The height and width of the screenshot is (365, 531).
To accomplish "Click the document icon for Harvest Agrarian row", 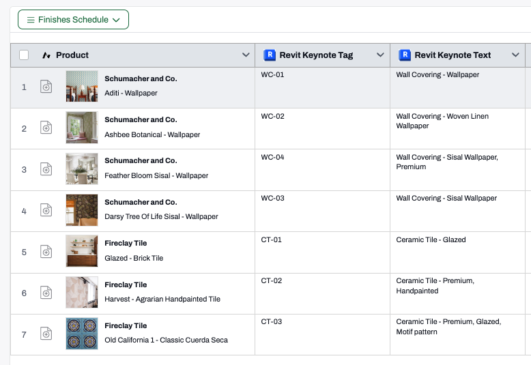I will [x=46, y=293].
